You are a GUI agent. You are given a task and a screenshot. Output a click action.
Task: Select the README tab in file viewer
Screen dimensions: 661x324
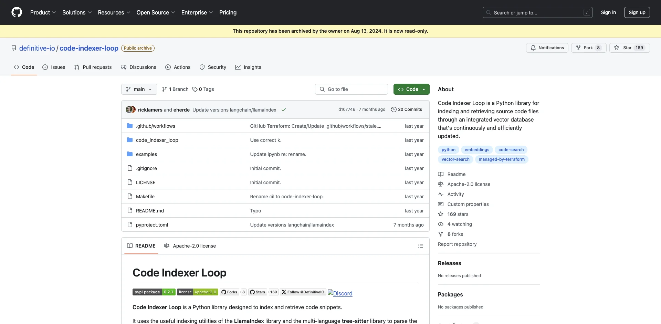(141, 246)
